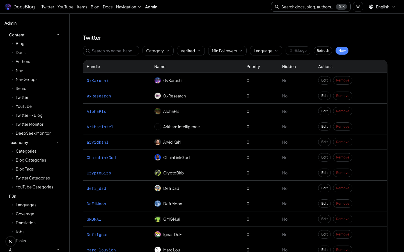Remove the AlphaPls account row
Screen dimensions: 404x252
click(343, 111)
